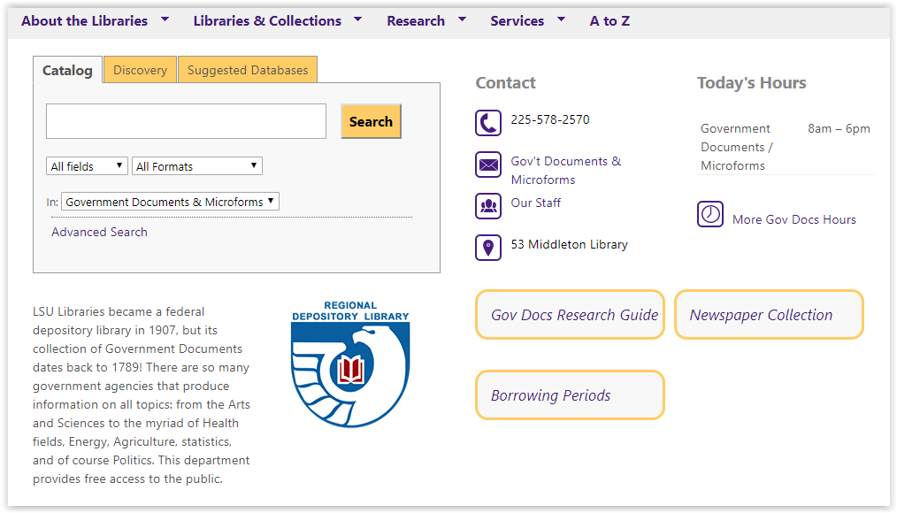Open the More Gov Docs Hours link
The image size is (897, 513).
[794, 219]
